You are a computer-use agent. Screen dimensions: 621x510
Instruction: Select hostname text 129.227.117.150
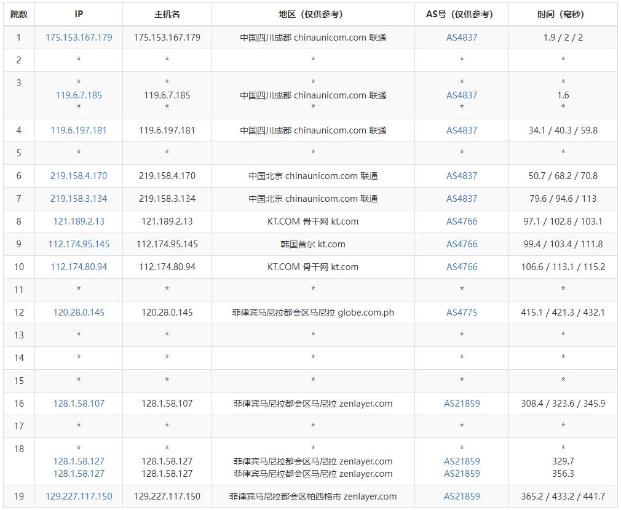(x=167, y=496)
